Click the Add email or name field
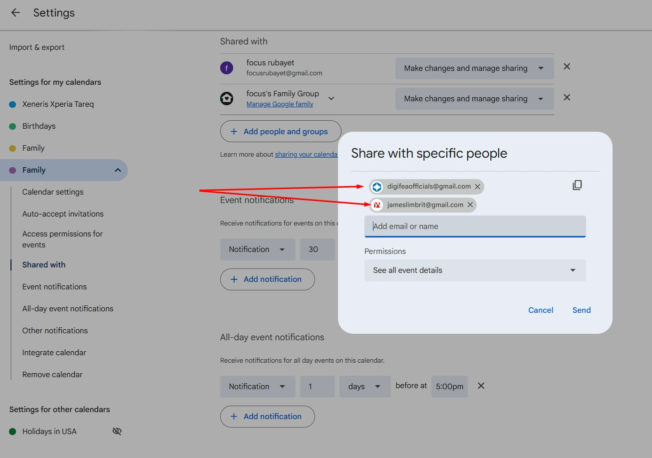 pos(475,227)
